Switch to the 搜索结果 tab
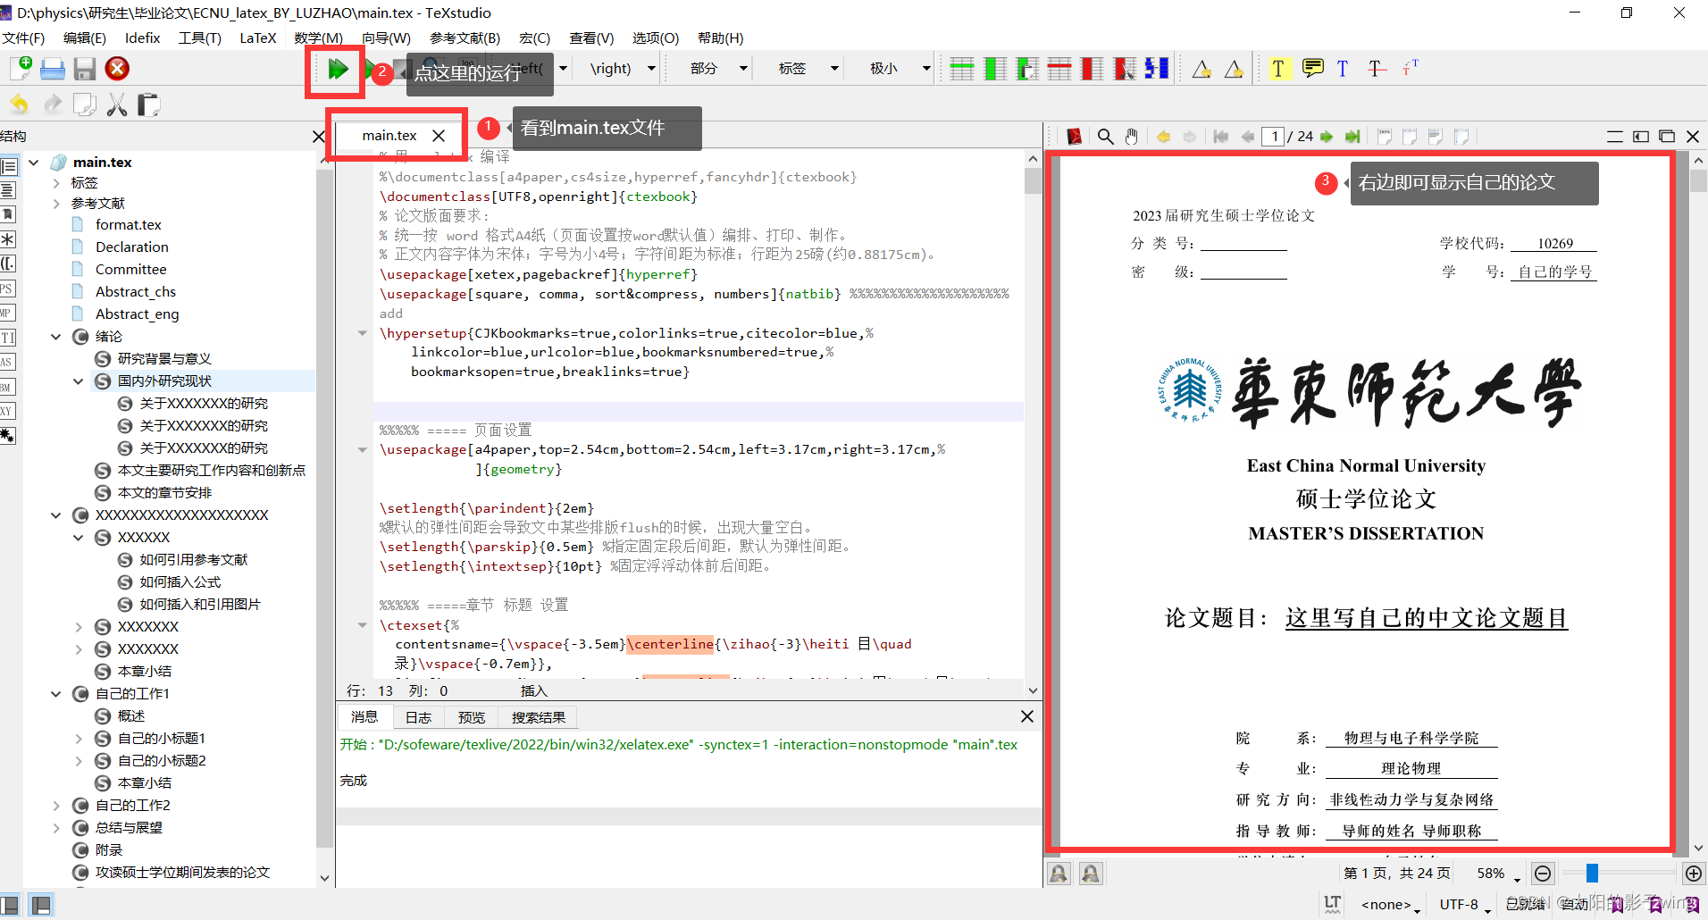1708x920 pixels. [x=539, y=717]
